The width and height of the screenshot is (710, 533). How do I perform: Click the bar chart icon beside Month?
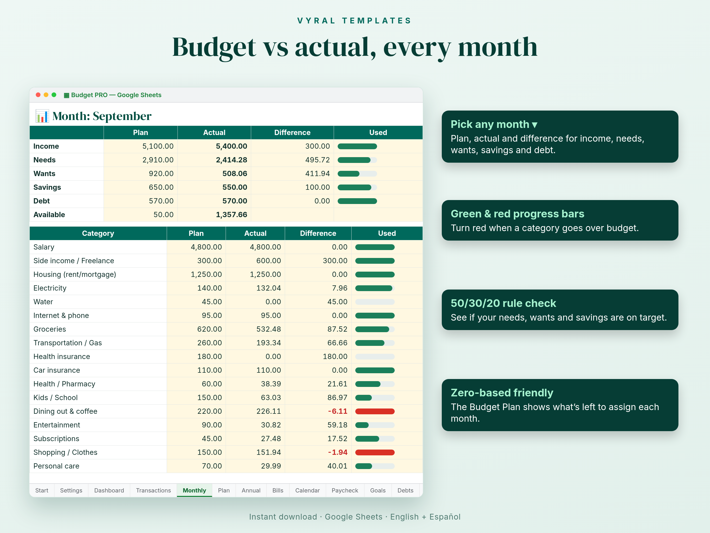click(x=42, y=116)
